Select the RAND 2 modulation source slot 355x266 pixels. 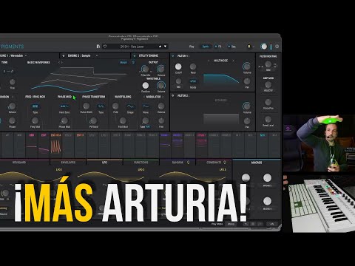[x=177, y=146]
